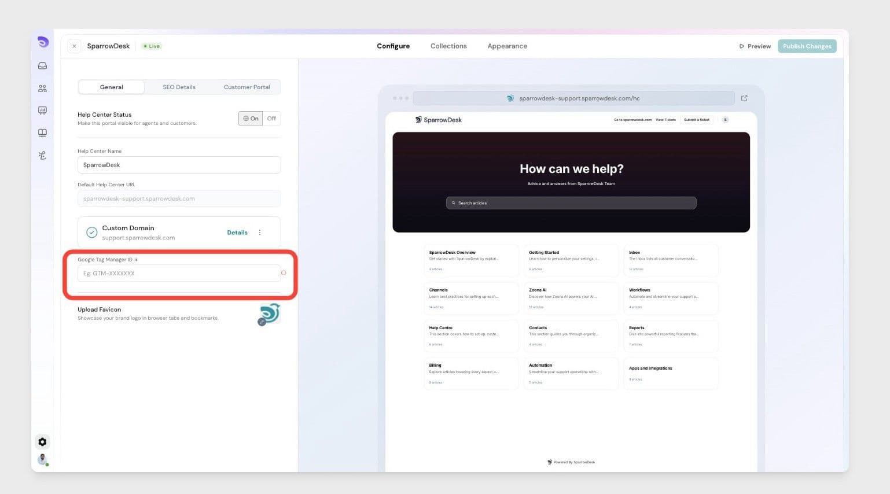The image size is (890, 494).
Task: Click the SparrowDesk title beside the close button
Action: pos(108,46)
